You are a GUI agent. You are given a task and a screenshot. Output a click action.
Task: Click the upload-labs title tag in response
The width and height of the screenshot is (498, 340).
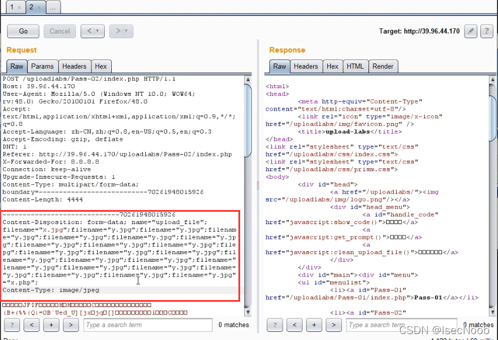(x=350, y=132)
